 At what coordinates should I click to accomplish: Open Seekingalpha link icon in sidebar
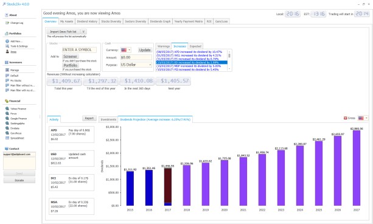click(7, 124)
